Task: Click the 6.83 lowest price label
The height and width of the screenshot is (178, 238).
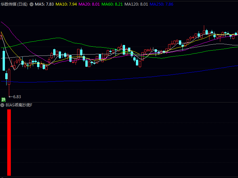Action: [x=17, y=97]
